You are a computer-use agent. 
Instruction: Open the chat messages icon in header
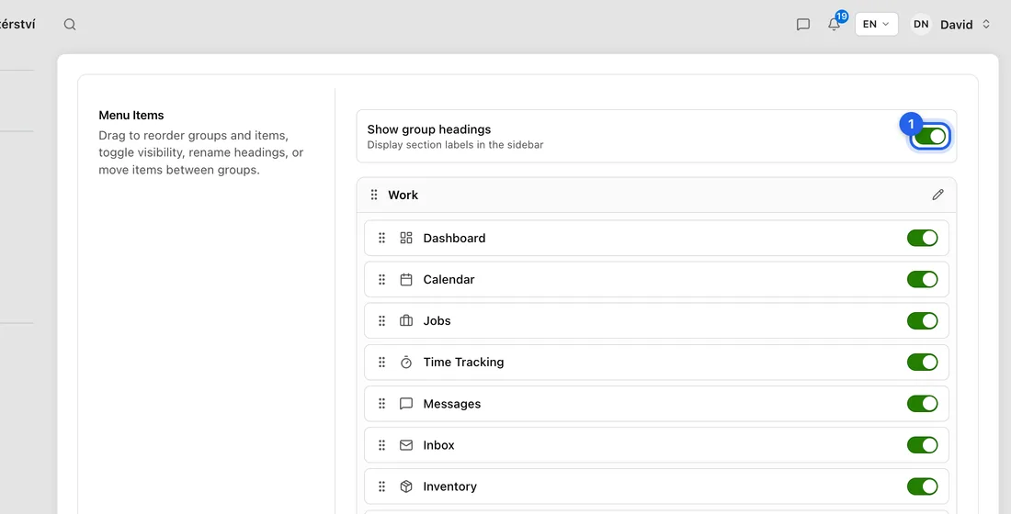(802, 25)
